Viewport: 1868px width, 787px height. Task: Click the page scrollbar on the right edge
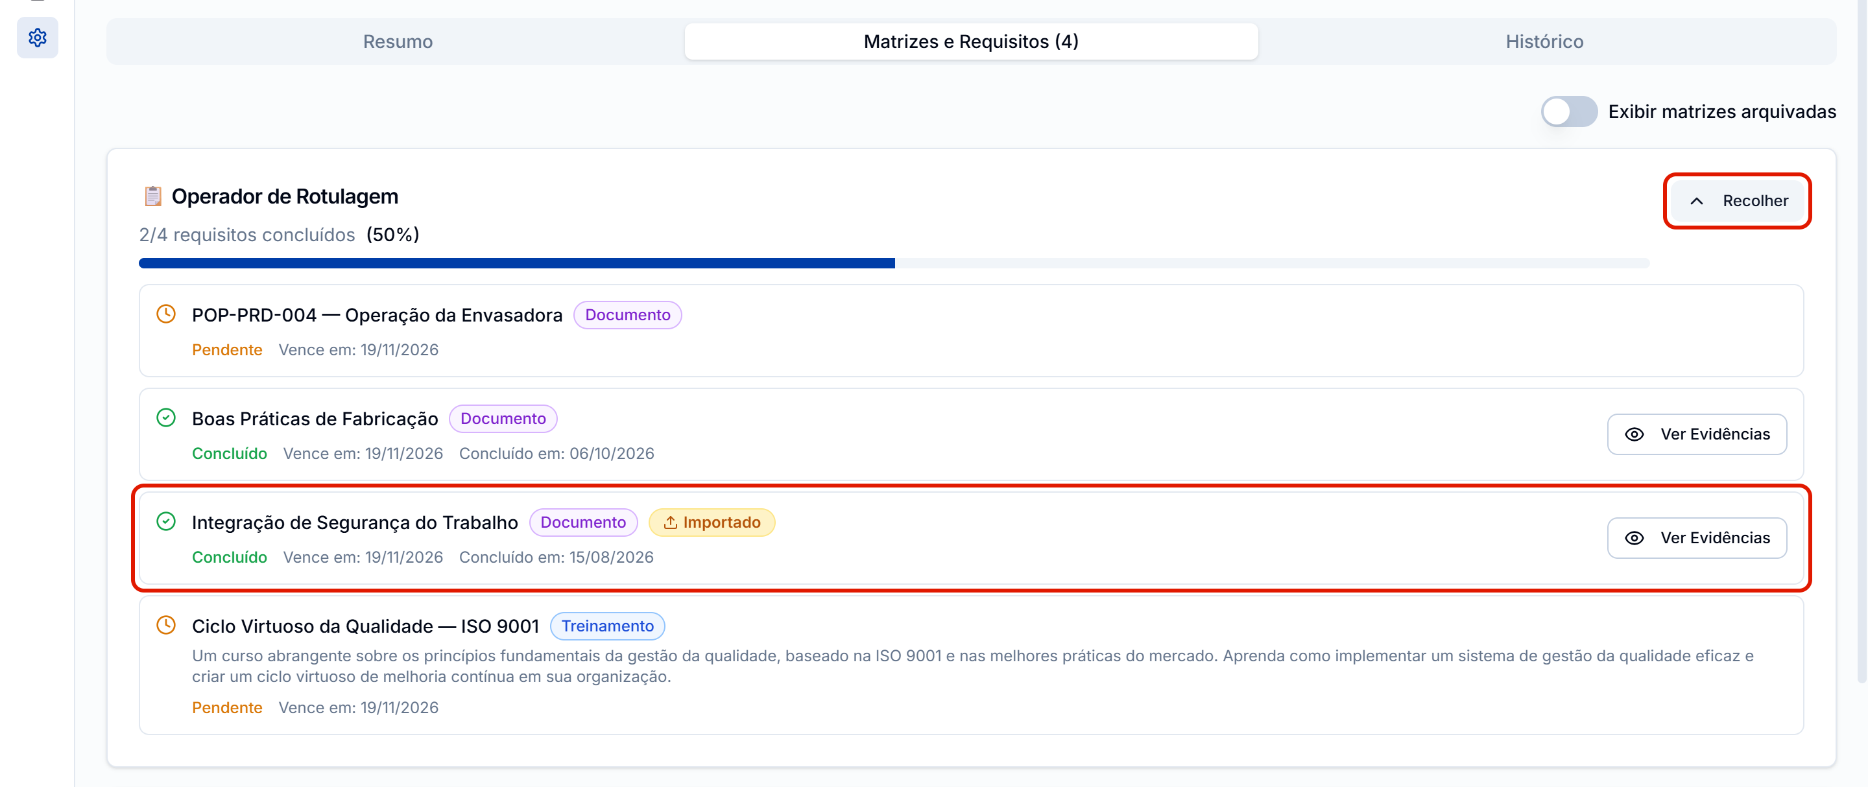point(1862,340)
